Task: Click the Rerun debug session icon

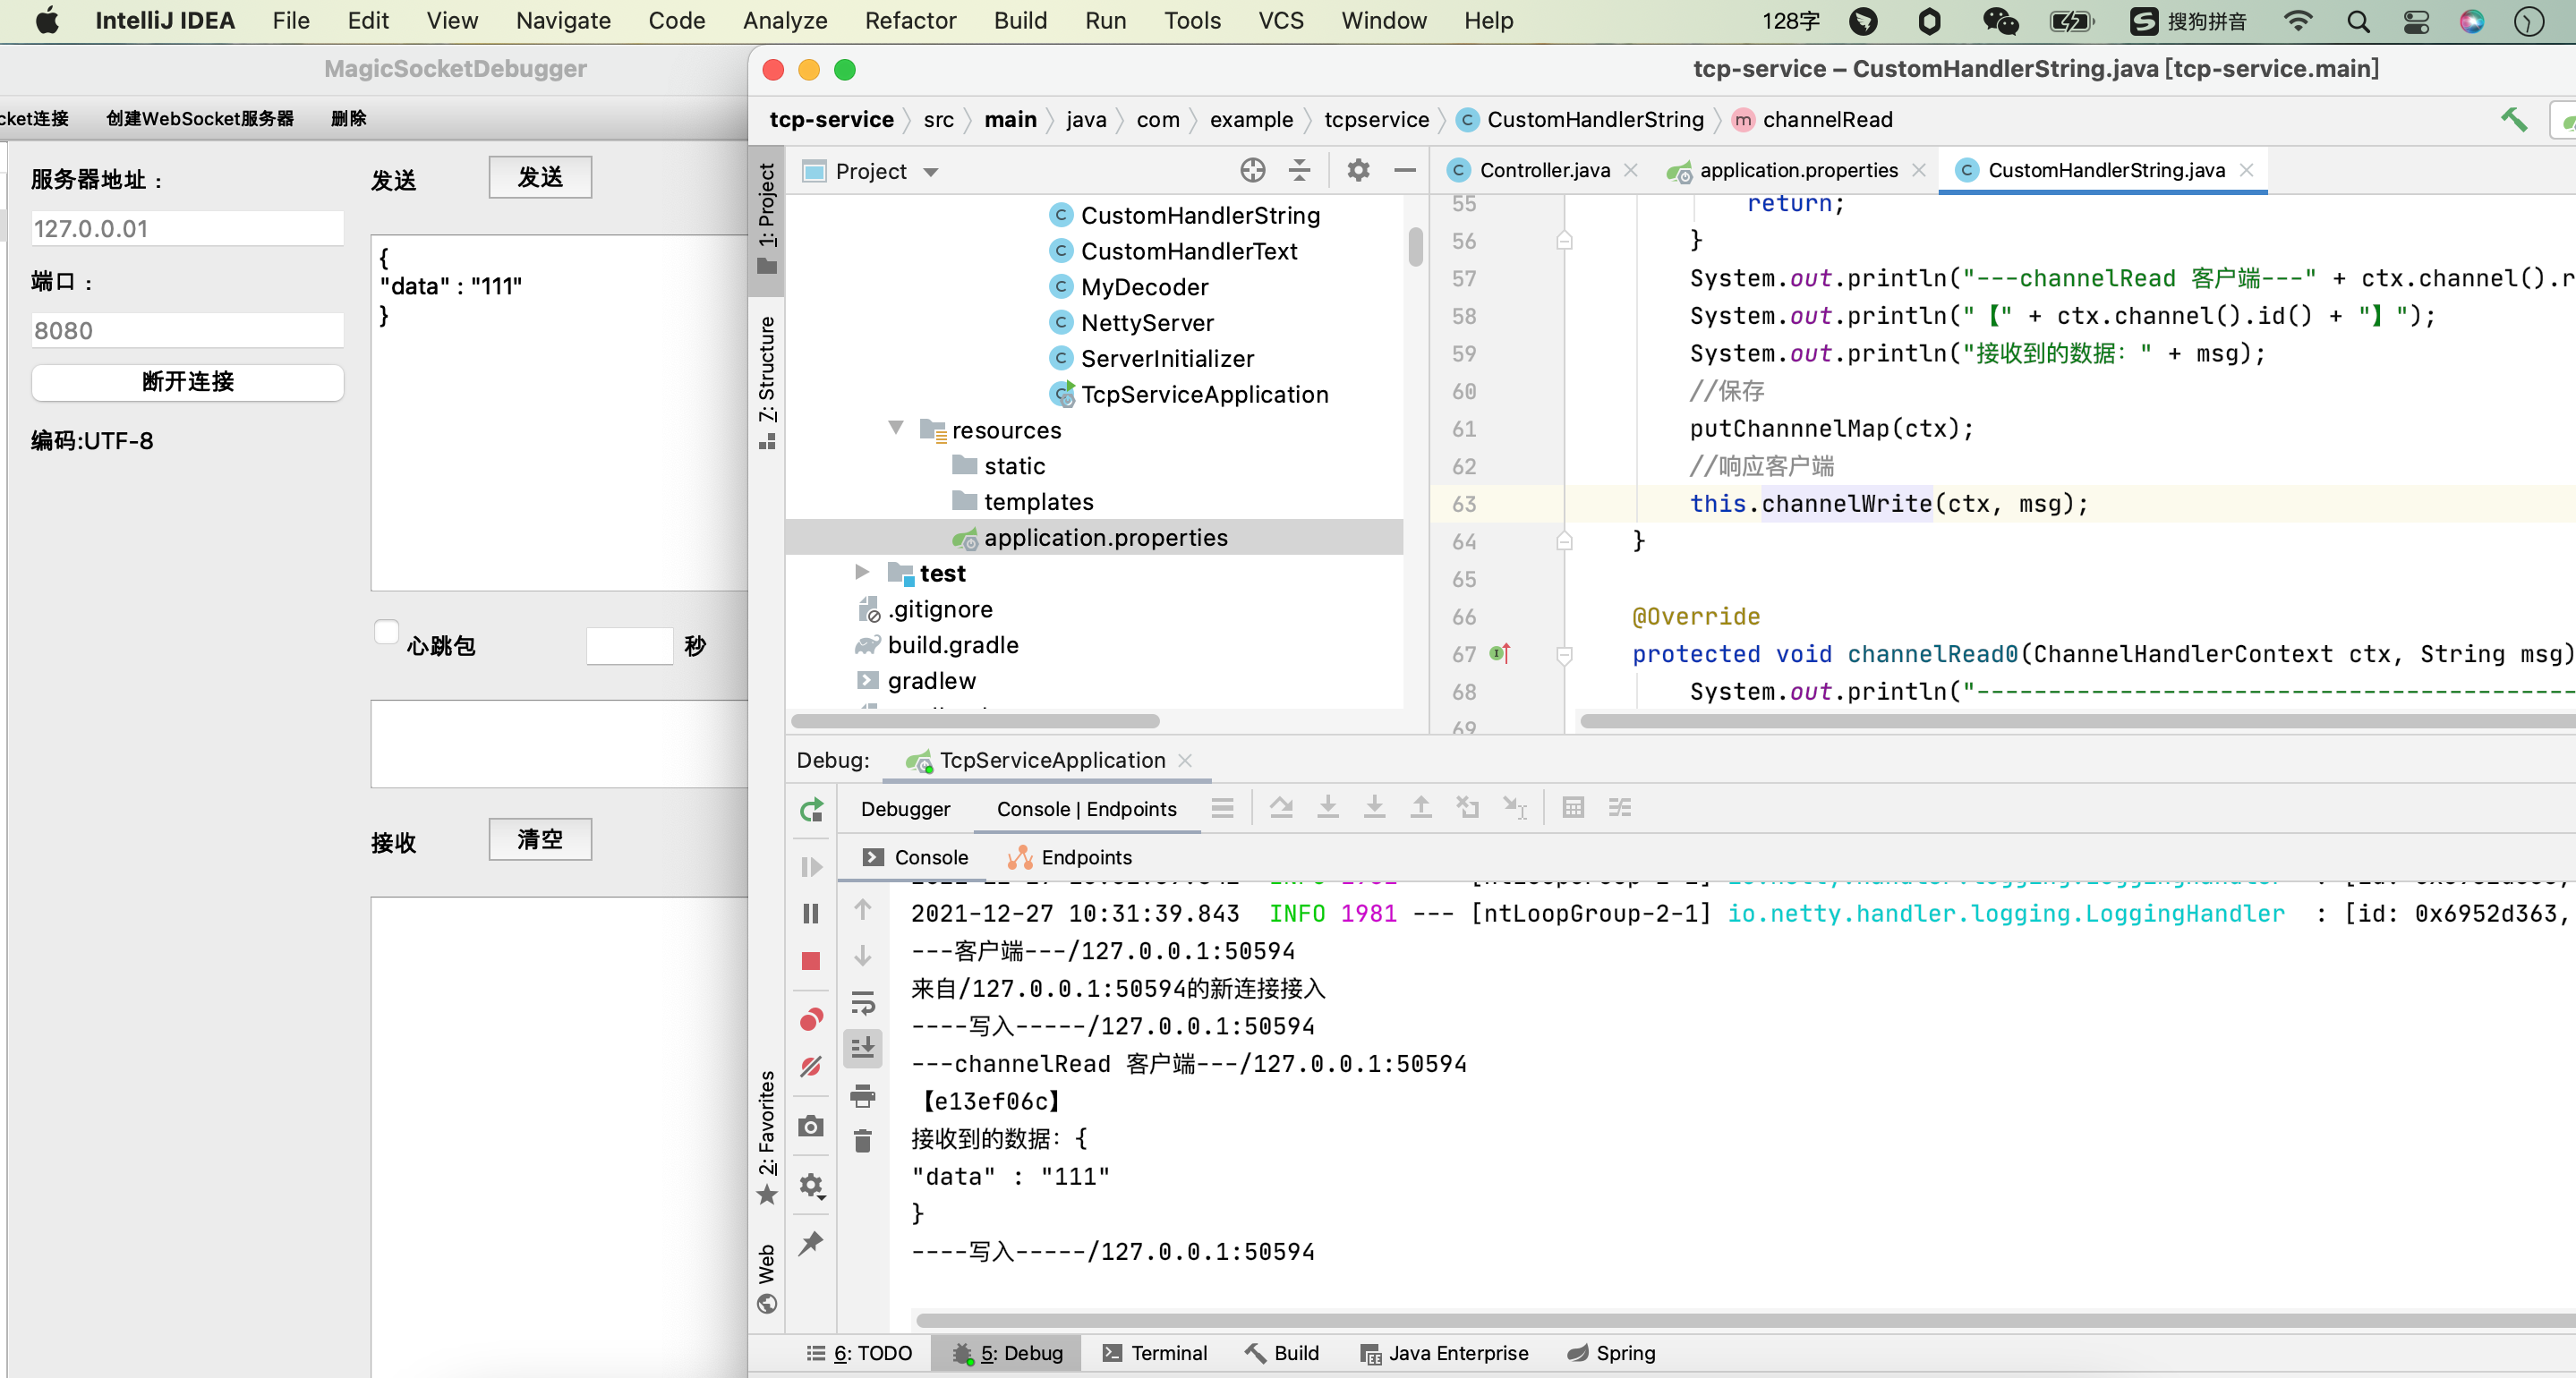Action: [x=811, y=808]
